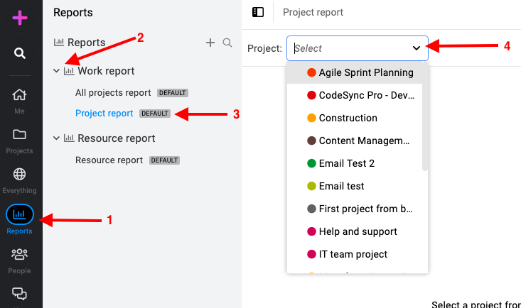Toggle the sidebar panel icon

point(258,12)
